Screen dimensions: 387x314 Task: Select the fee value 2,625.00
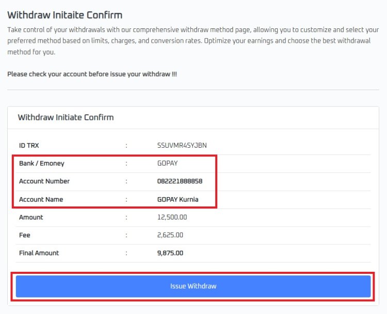click(170, 235)
